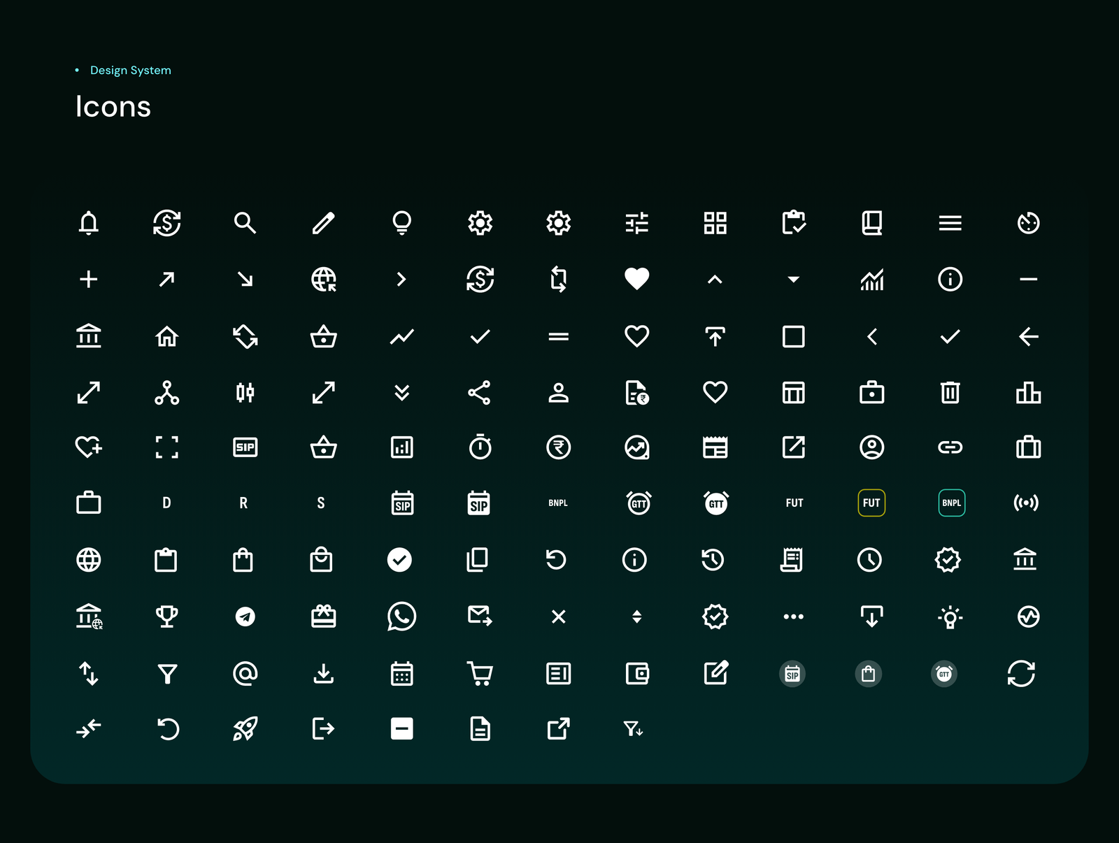
Task: Open the WhatsApp icon
Action: tap(399, 617)
